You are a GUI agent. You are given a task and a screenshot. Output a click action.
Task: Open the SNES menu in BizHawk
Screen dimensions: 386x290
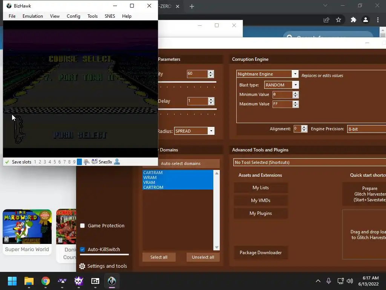pos(110,16)
